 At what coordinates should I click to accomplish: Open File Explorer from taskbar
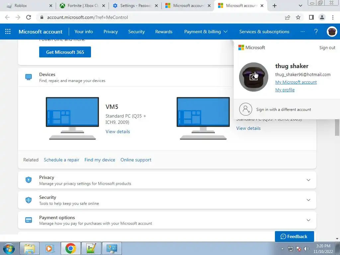30,248
